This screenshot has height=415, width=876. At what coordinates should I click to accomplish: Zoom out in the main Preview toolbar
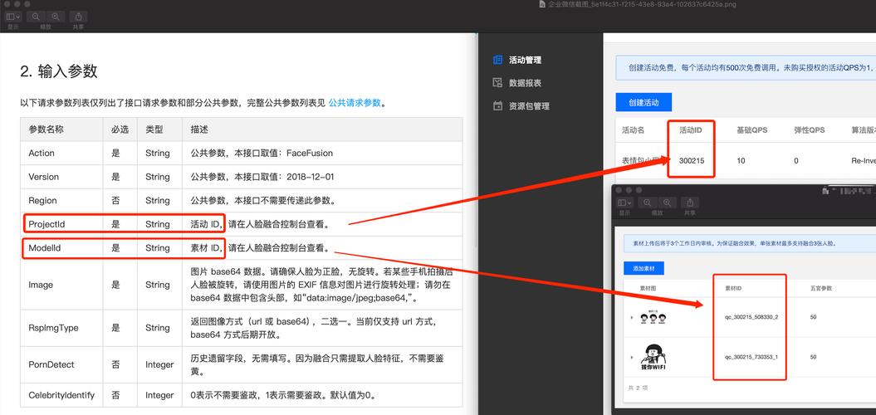[36, 17]
